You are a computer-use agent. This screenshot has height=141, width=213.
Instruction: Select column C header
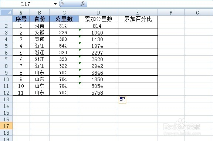pos(64,12)
